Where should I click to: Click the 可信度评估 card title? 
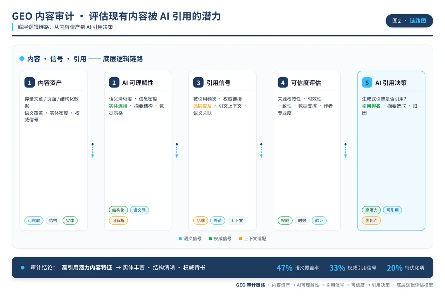(306, 83)
